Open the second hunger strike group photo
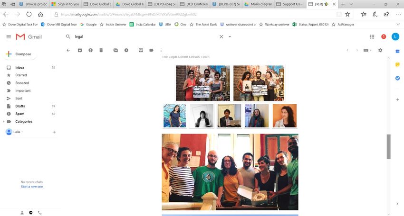 [259, 83]
